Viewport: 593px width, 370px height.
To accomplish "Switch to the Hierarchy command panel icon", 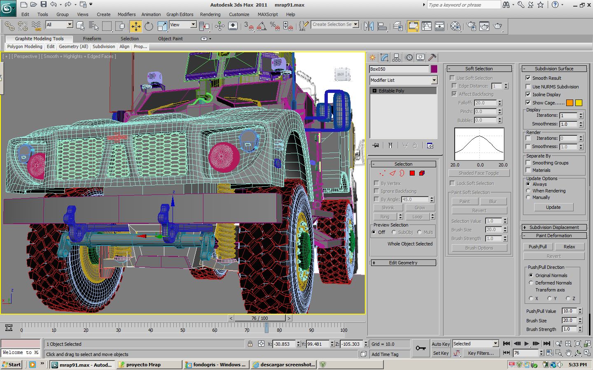I will click(x=397, y=58).
